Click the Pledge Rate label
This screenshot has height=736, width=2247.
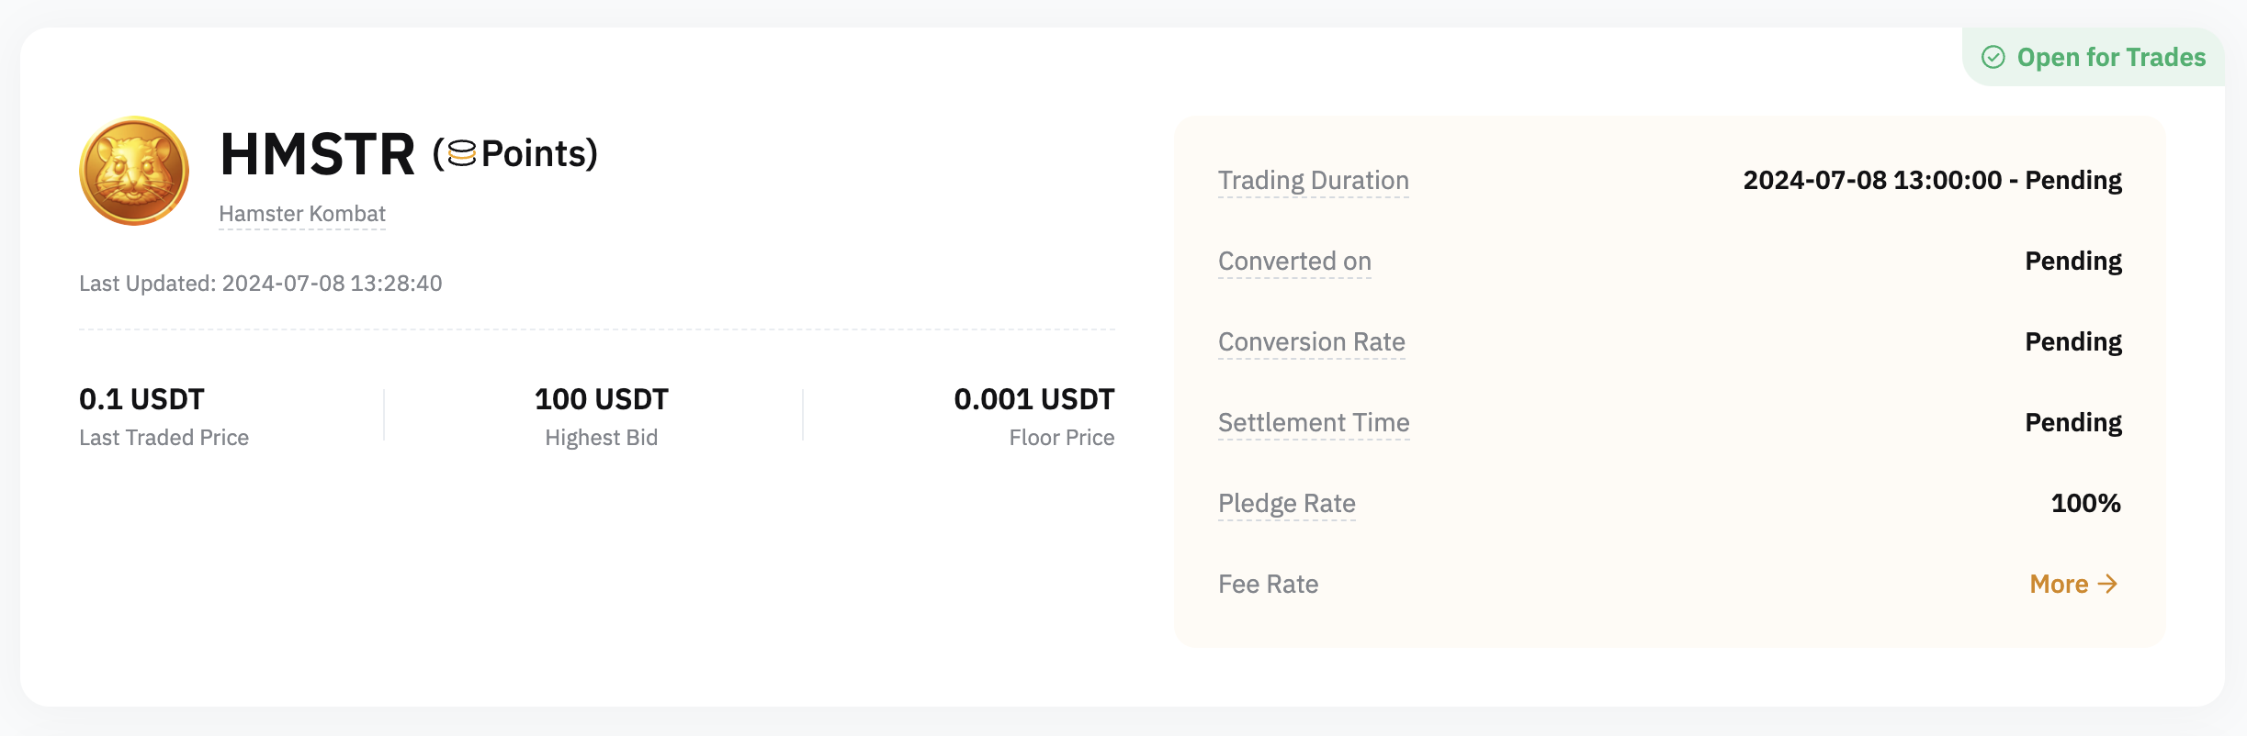[x=1286, y=504]
